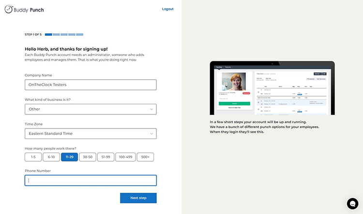Click the 'Phone Number' label
This screenshot has height=214, width=363.
tap(37, 171)
